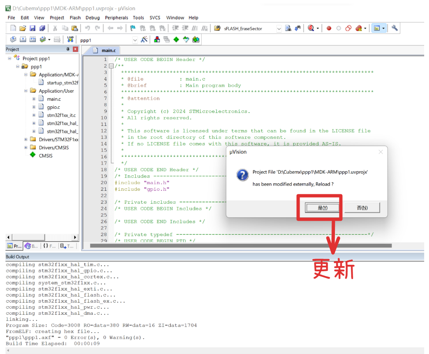This screenshot has width=429, height=354.
Task: Click the Rebuild all target files icon
Action: click(x=33, y=40)
